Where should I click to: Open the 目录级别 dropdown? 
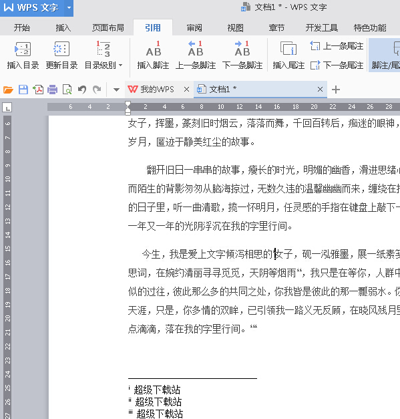click(104, 55)
